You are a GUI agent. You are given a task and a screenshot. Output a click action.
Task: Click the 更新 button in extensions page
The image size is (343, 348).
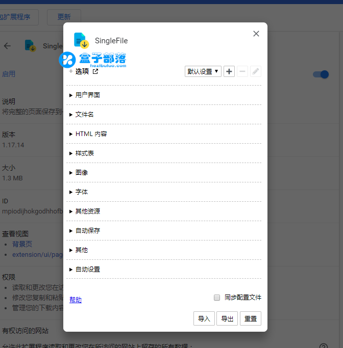click(64, 17)
